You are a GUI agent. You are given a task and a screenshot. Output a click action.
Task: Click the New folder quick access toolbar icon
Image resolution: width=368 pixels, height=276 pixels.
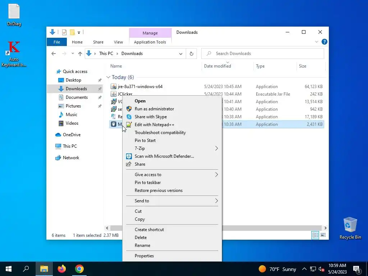point(73,32)
